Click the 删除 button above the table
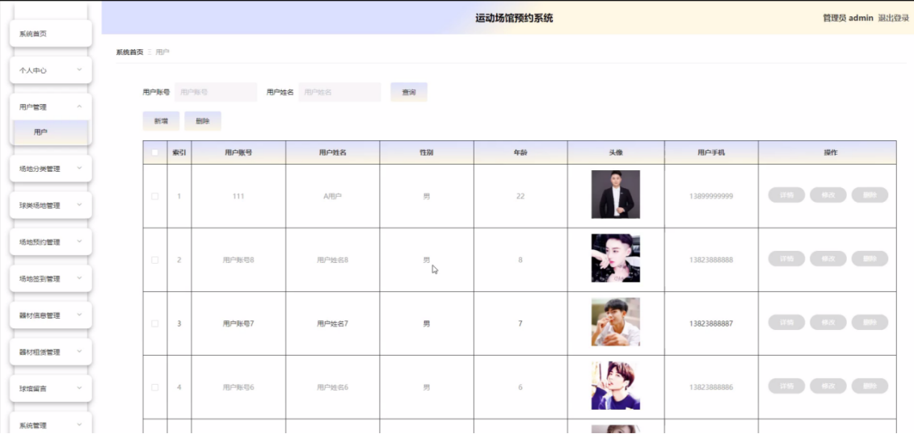The image size is (914, 434). tap(203, 121)
